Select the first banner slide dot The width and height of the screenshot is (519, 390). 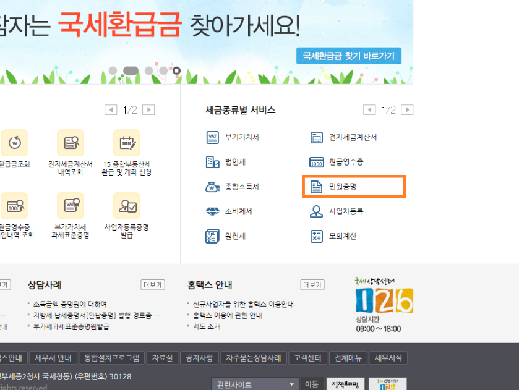(x=113, y=70)
